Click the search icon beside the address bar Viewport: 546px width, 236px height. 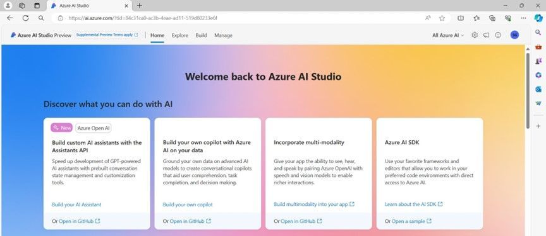41,18
